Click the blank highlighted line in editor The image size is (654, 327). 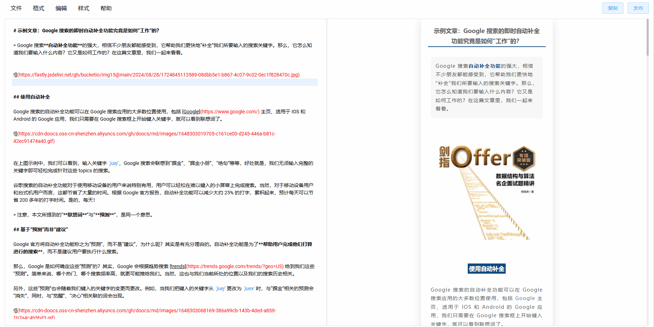tap(165, 82)
